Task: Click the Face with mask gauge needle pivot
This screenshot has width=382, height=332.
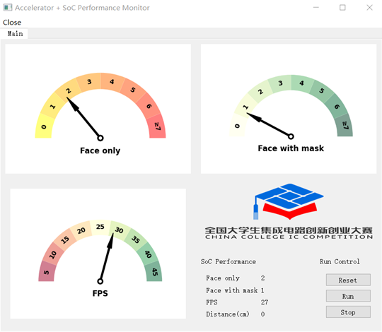Action: (291, 136)
